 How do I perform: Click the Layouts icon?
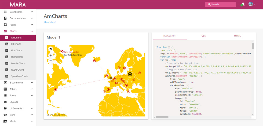[5, 102]
